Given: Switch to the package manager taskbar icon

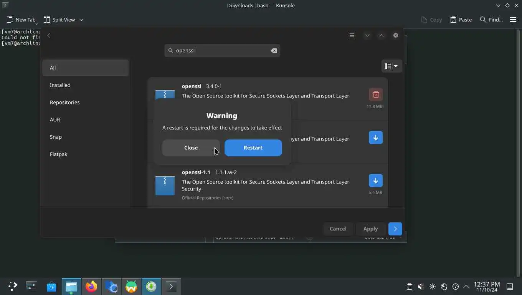Looking at the screenshot, I should point(151,286).
